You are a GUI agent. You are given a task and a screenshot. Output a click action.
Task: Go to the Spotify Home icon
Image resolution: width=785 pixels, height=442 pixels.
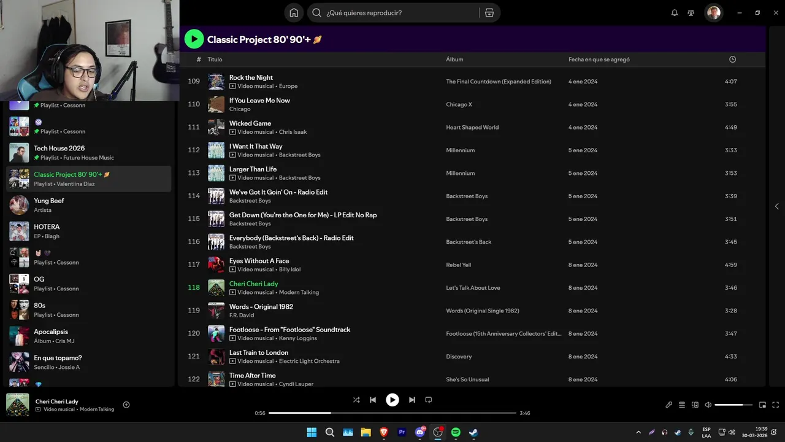pyautogui.click(x=294, y=13)
